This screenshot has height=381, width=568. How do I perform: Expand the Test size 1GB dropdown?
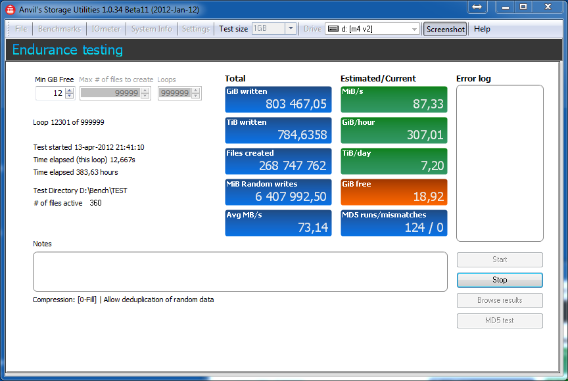[291, 28]
